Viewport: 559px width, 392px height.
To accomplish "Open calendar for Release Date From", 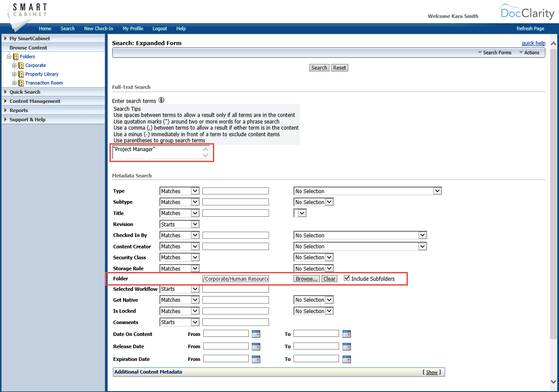I will [x=256, y=346].
